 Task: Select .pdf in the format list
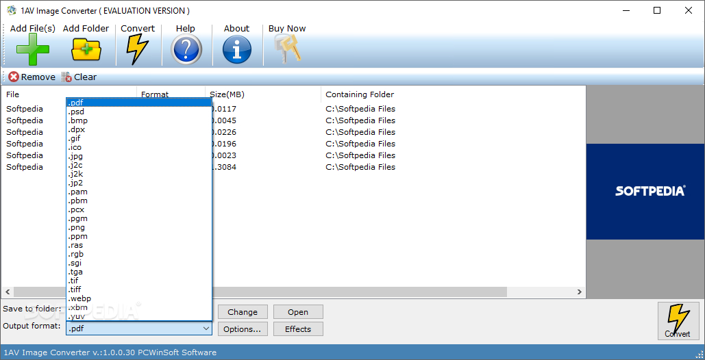click(x=139, y=103)
